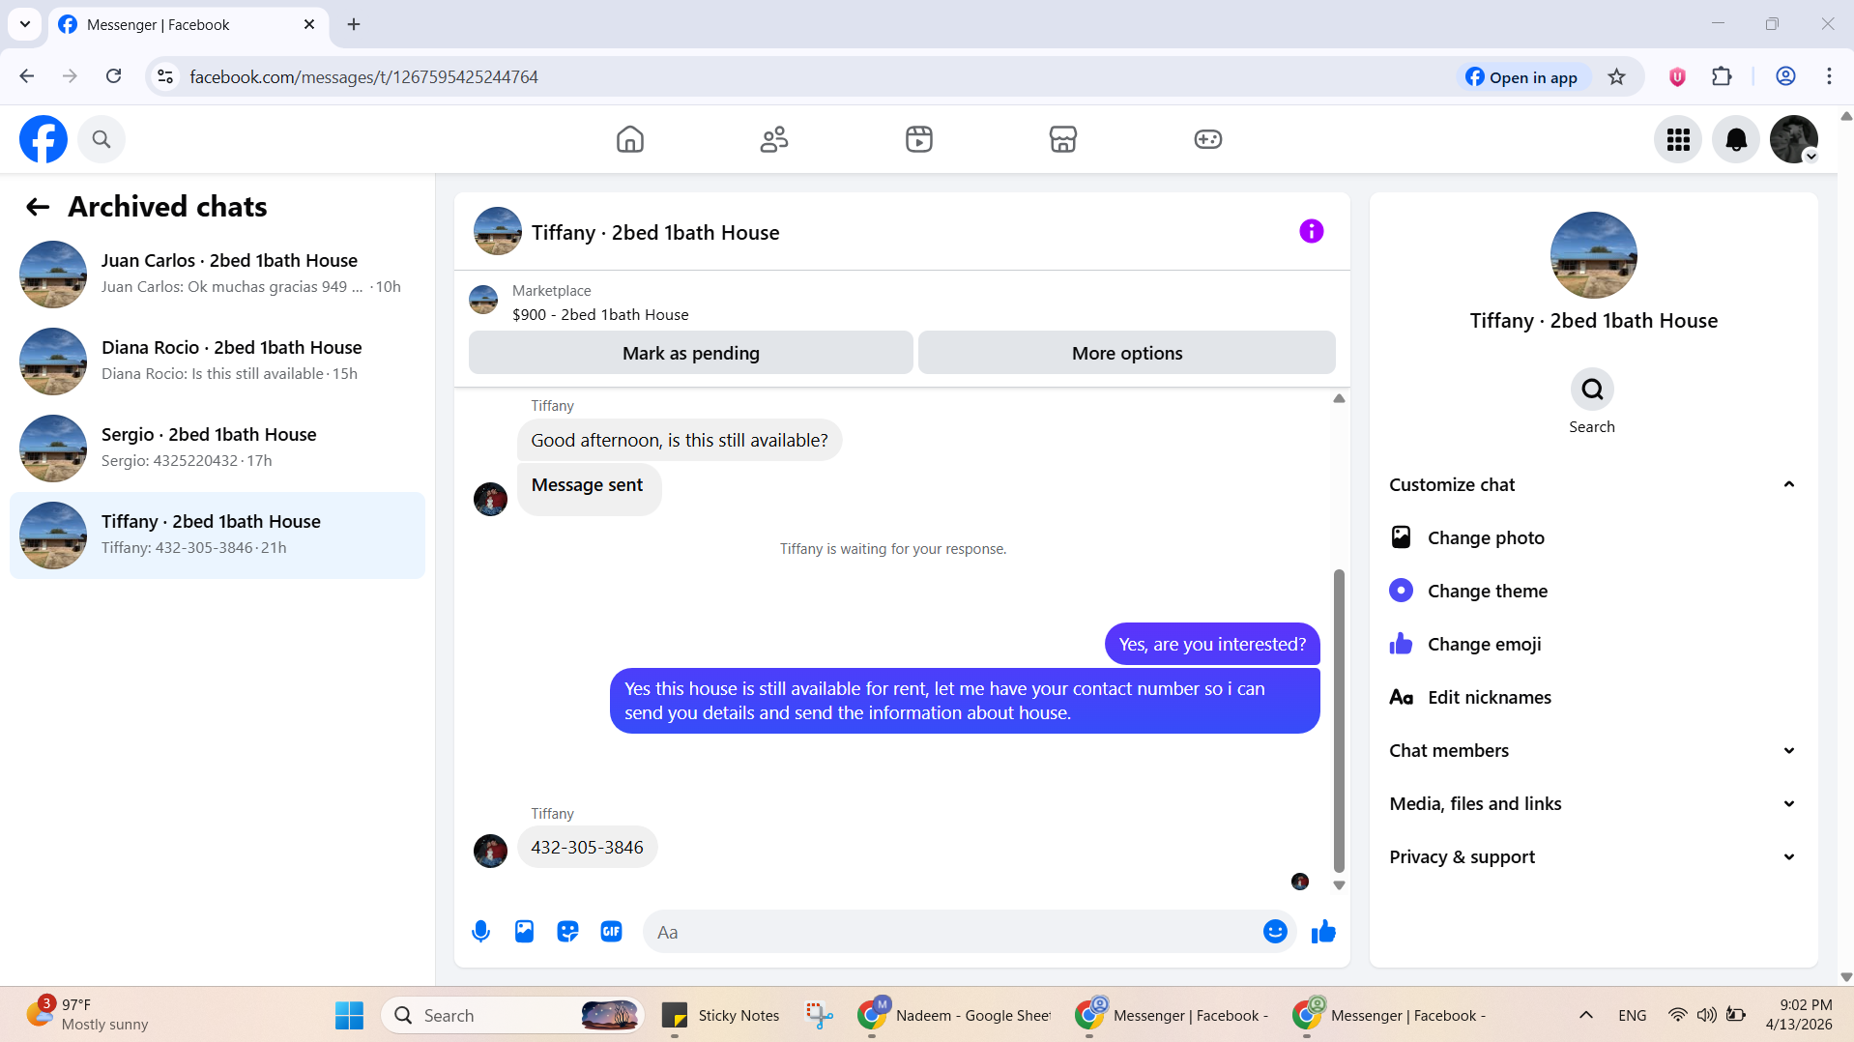The height and width of the screenshot is (1042, 1854).
Task: Open the Windows Start menu
Action: pos(349,1015)
